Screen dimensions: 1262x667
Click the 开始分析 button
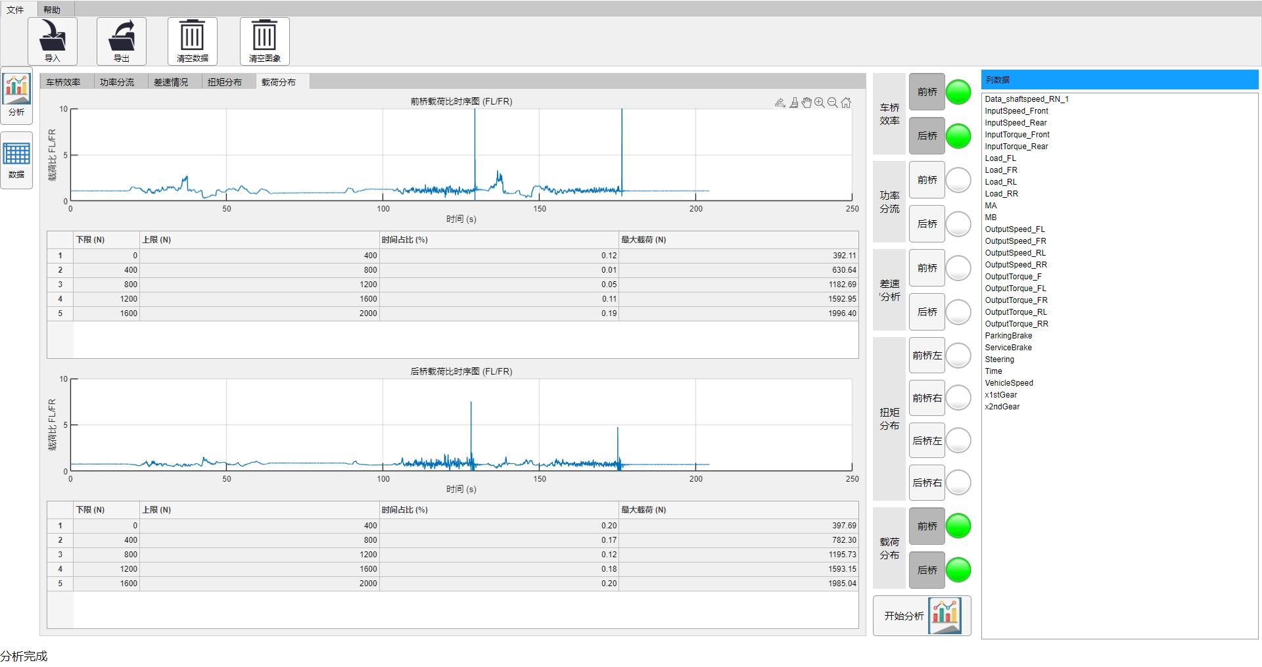pos(922,616)
